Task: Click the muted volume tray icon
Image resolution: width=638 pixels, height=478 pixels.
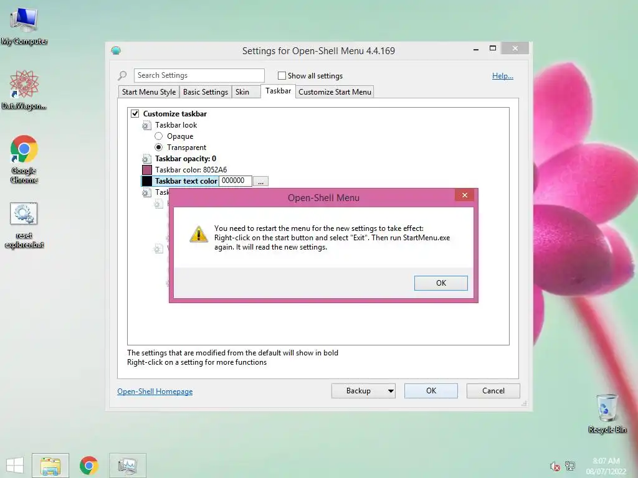Action: tap(555, 466)
